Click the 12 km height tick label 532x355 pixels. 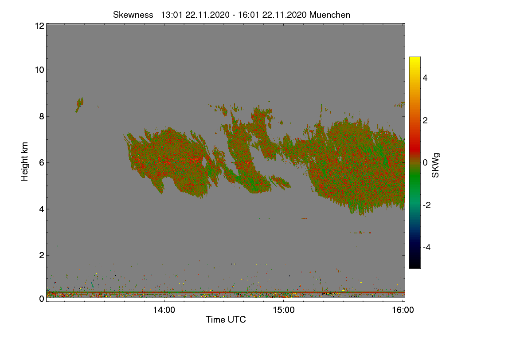coord(39,26)
